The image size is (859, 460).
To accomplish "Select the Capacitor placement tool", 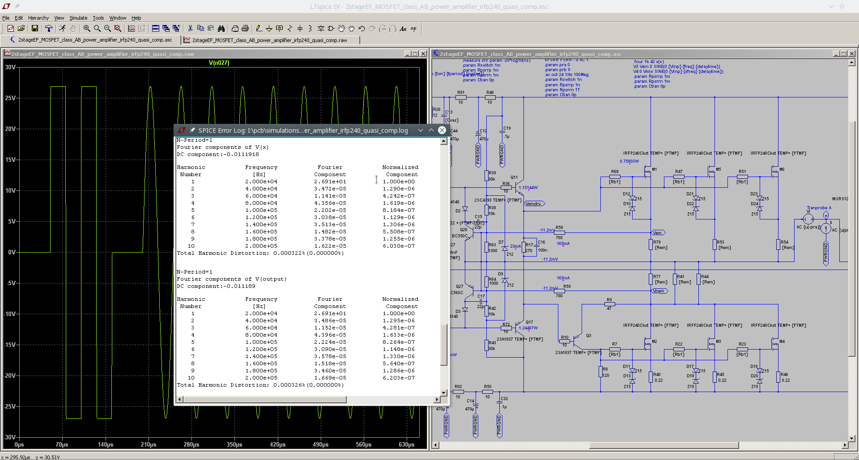I will pyautogui.click(x=300, y=29).
